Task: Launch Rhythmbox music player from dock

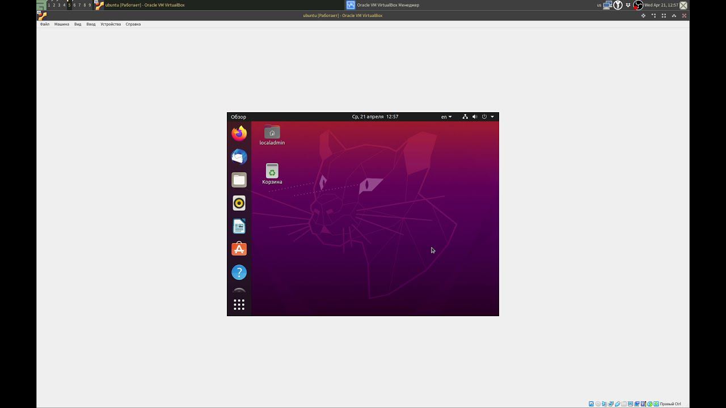Action: tap(239, 203)
